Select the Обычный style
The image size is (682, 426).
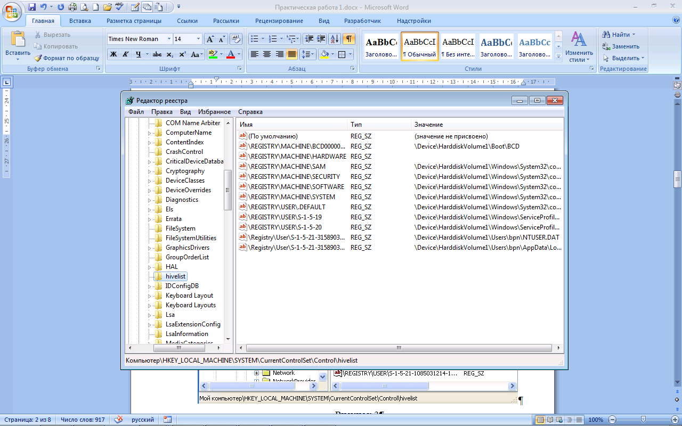[x=420, y=46]
